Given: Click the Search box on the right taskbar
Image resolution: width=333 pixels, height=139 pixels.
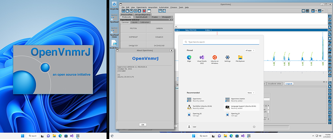Looking at the screenshot, I should (x=204, y=136).
